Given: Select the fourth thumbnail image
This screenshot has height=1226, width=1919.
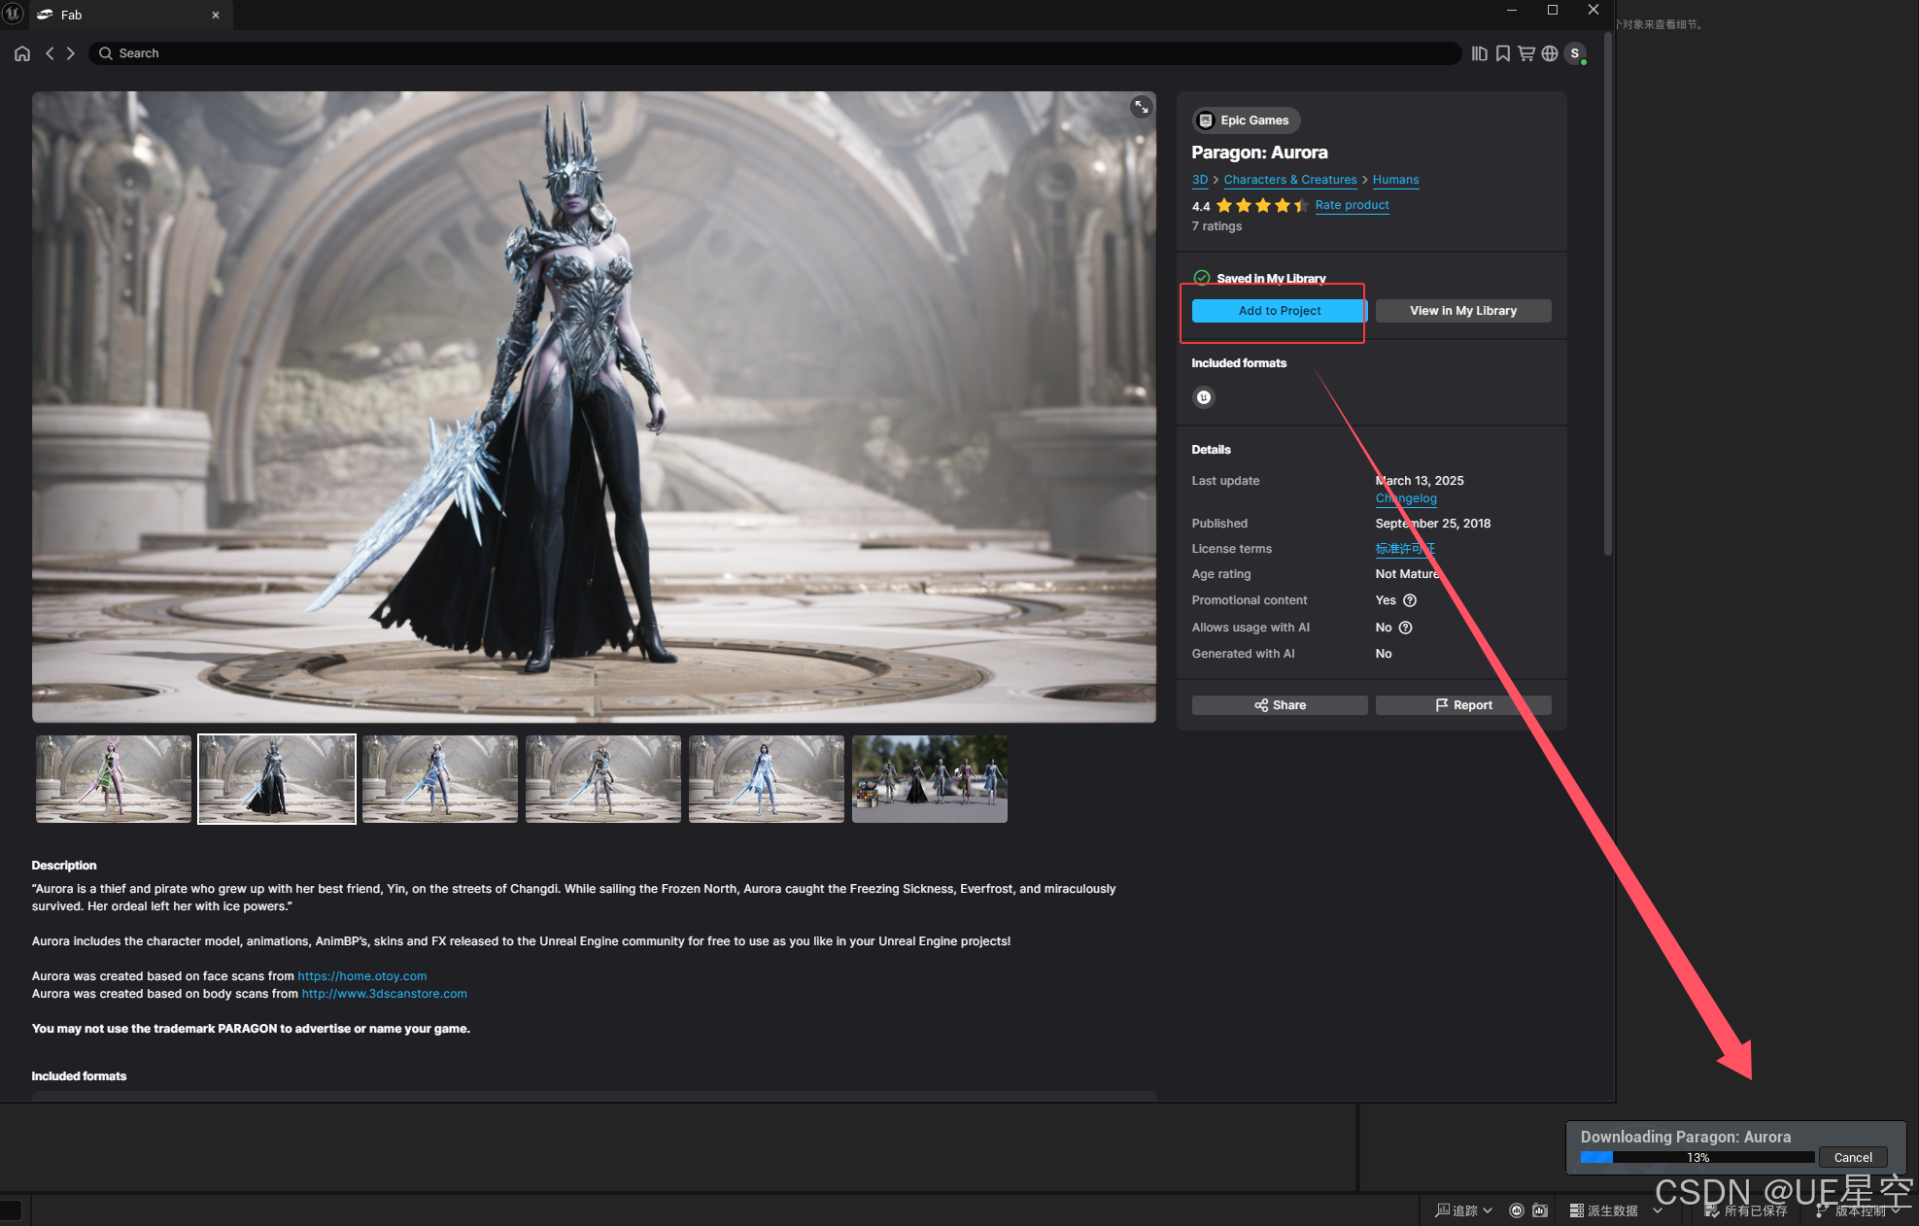Looking at the screenshot, I should coord(603,779).
